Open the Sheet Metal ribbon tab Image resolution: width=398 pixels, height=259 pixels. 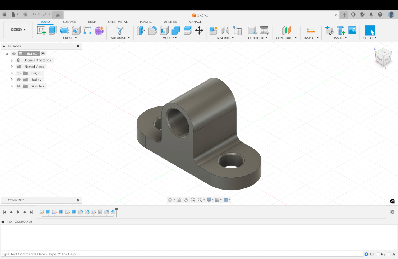(118, 22)
